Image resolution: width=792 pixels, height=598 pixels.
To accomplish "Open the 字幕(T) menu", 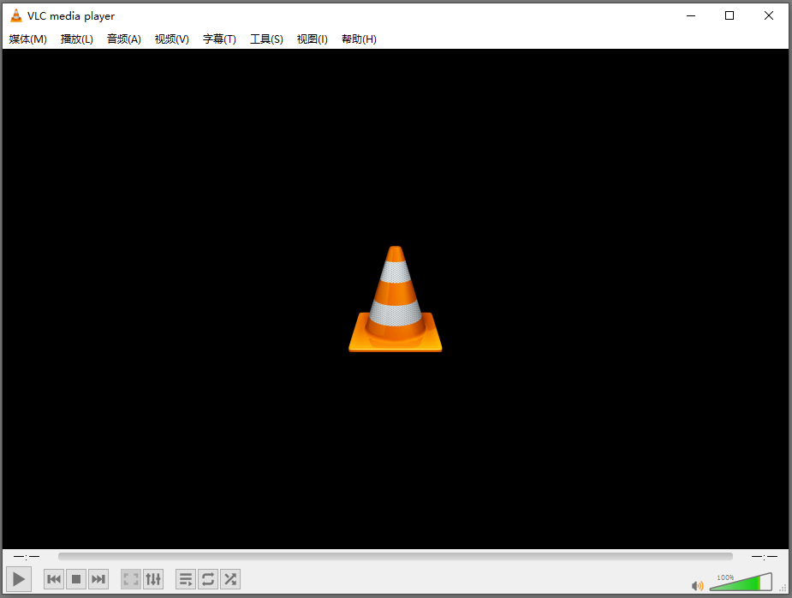I will pyautogui.click(x=219, y=39).
